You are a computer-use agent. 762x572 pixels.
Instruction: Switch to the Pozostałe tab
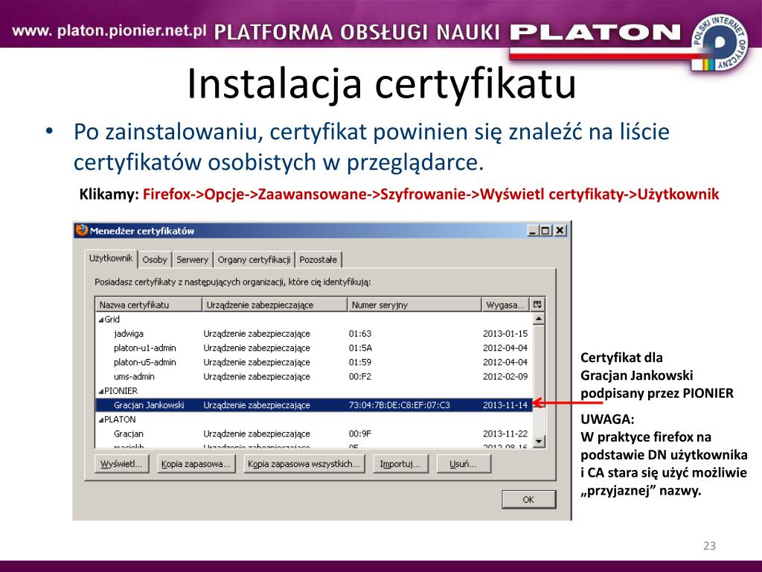318,260
